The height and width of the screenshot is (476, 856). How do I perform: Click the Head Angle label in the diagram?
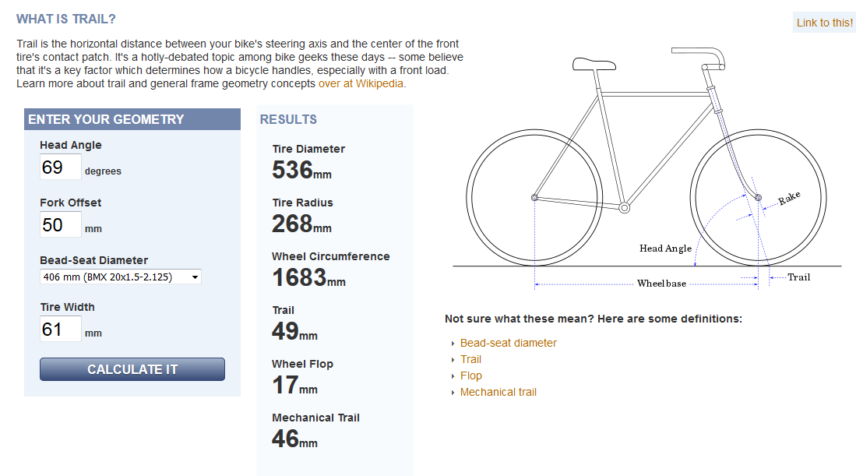coord(665,249)
